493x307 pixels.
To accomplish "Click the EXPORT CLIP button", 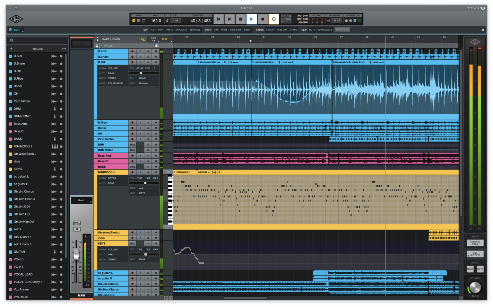I will pos(342,30).
